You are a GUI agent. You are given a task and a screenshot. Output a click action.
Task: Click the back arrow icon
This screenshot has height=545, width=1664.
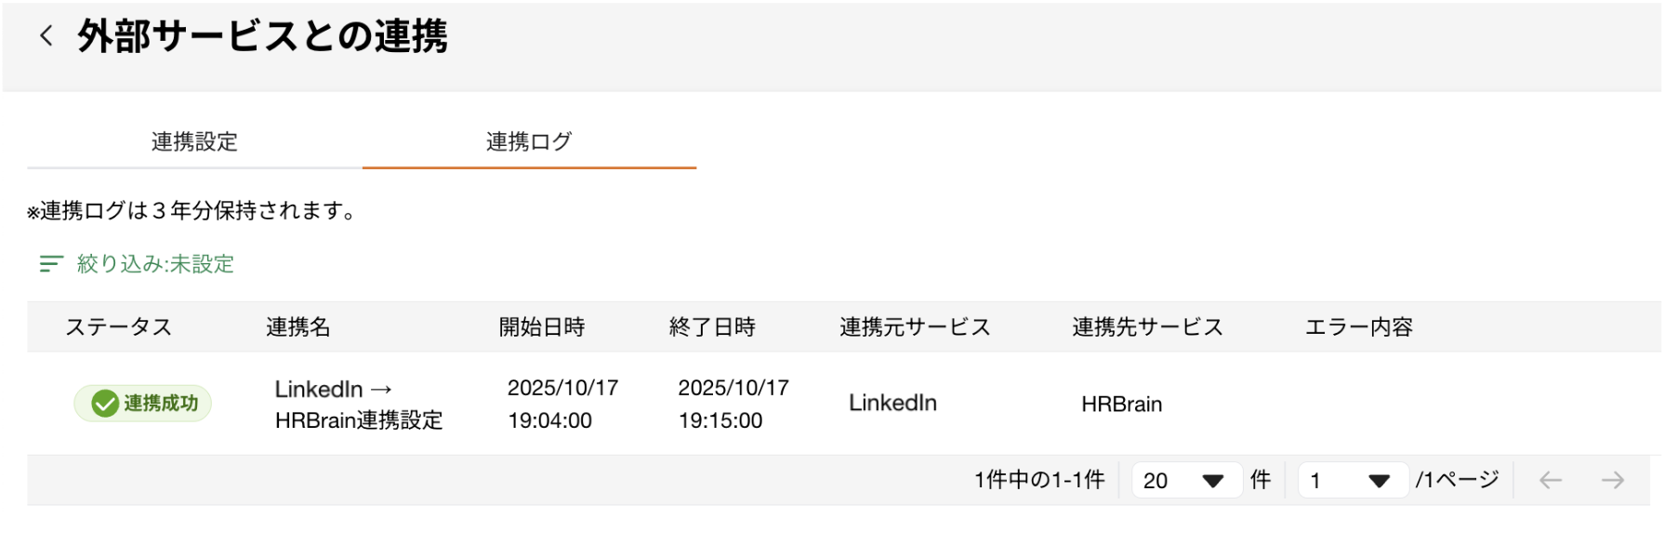[x=46, y=36]
